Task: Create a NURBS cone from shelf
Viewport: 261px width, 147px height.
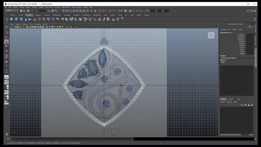Action: (x=25, y=20)
